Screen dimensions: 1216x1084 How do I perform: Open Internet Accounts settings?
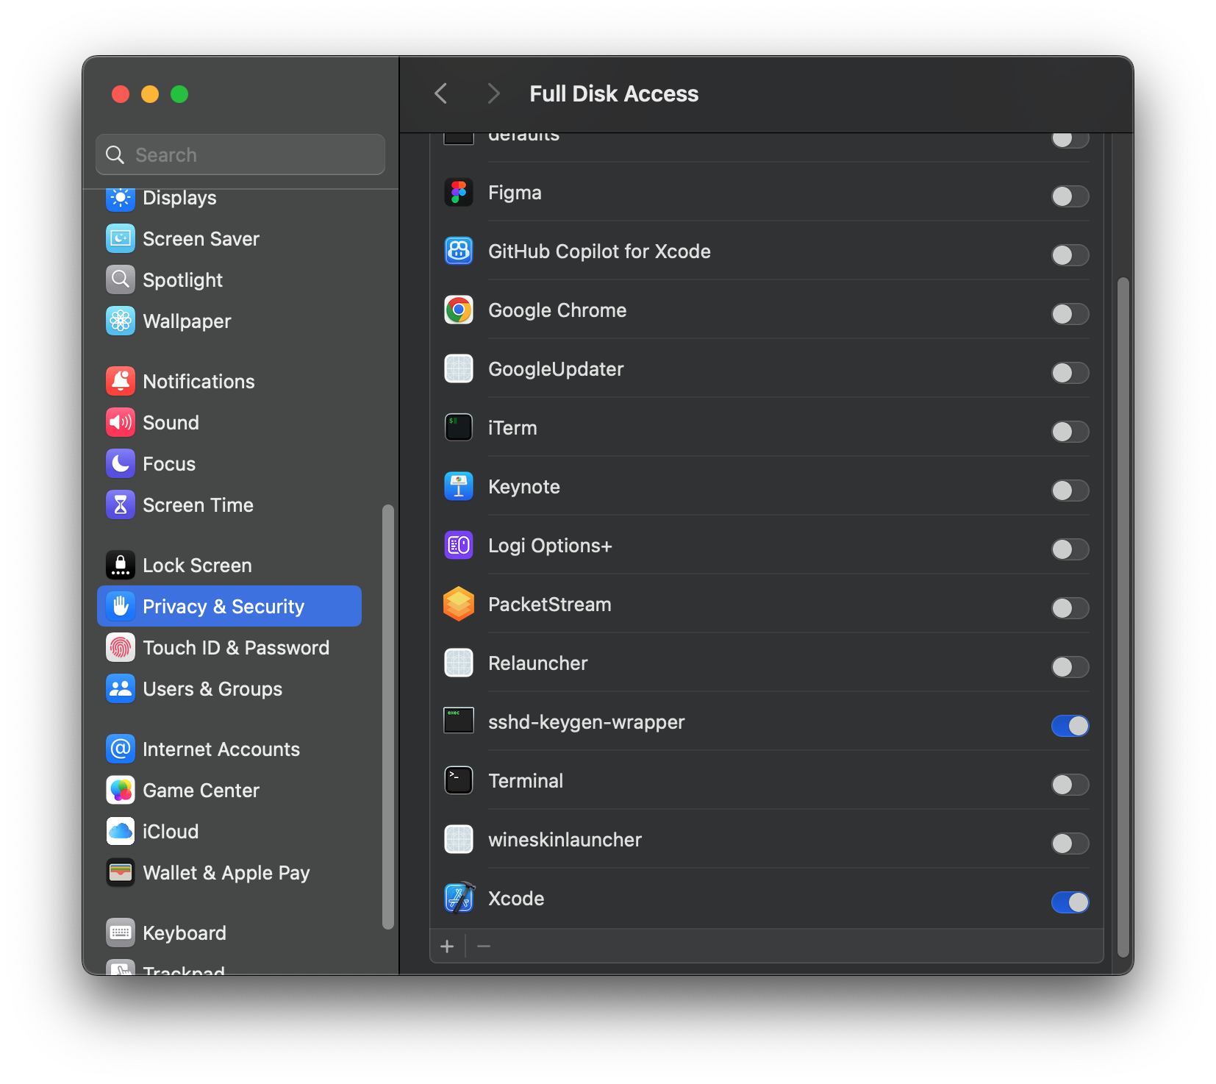(x=229, y=749)
